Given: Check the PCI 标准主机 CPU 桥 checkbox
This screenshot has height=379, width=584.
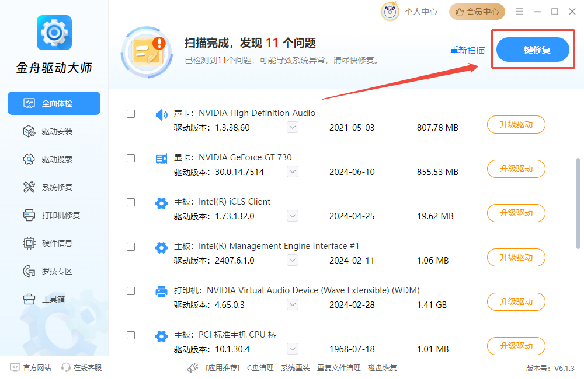Looking at the screenshot, I should [x=131, y=335].
